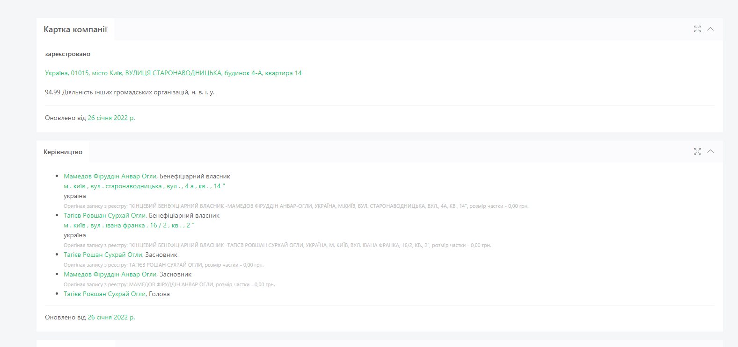Open Керівництво panel in fullscreen

click(x=697, y=151)
